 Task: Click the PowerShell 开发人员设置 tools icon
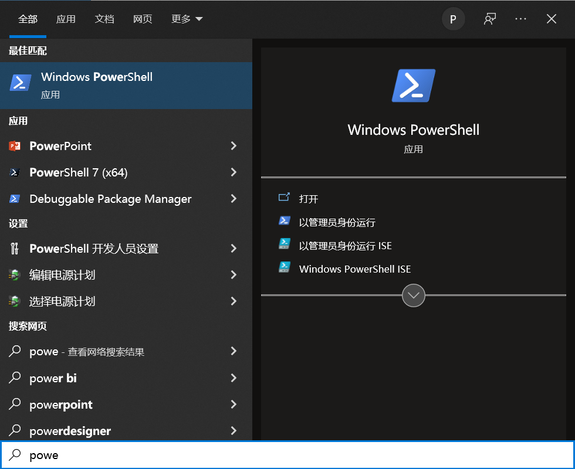coord(14,249)
